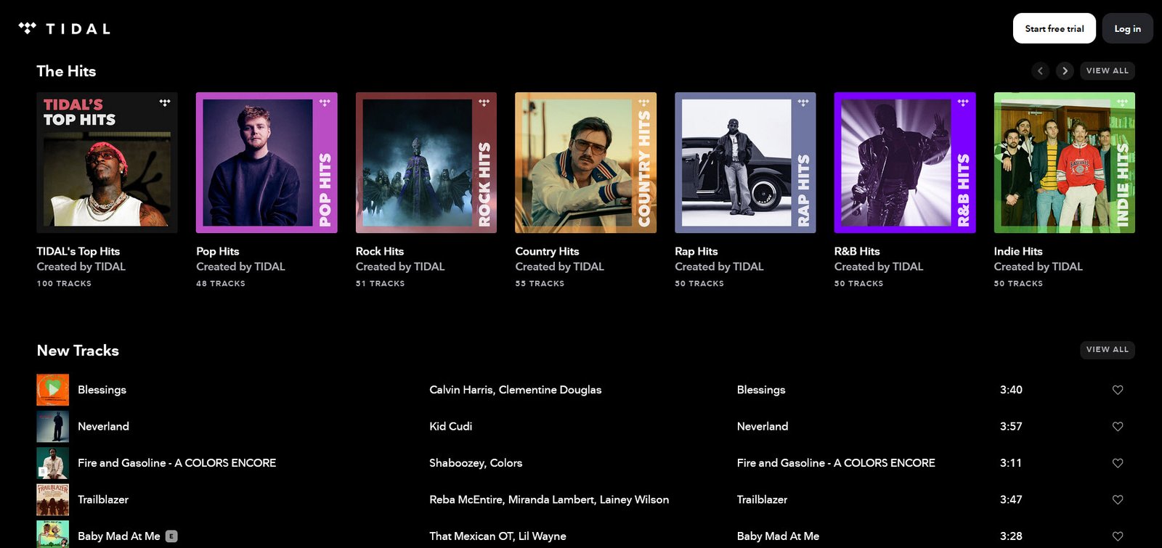Click the 3:40 duration for Blessings
The height and width of the screenshot is (548, 1162).
click(1011, 390)
